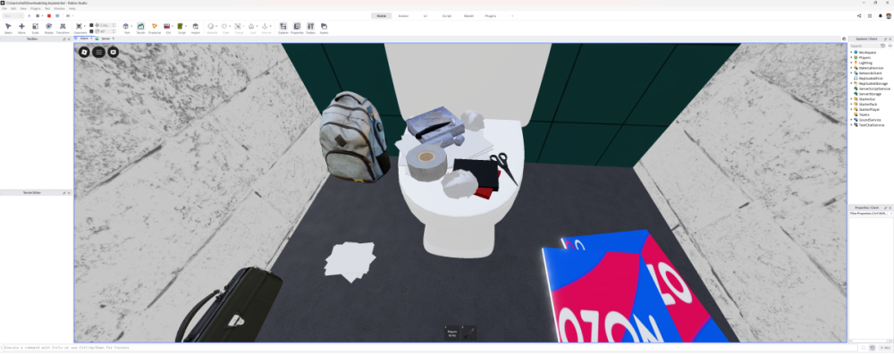The image size is (894, 355).
Task: Open the Color tool
Action: point(224,28)
